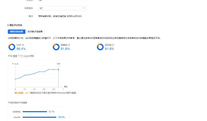Click the info icon next to 精确率

click(69, 45)
